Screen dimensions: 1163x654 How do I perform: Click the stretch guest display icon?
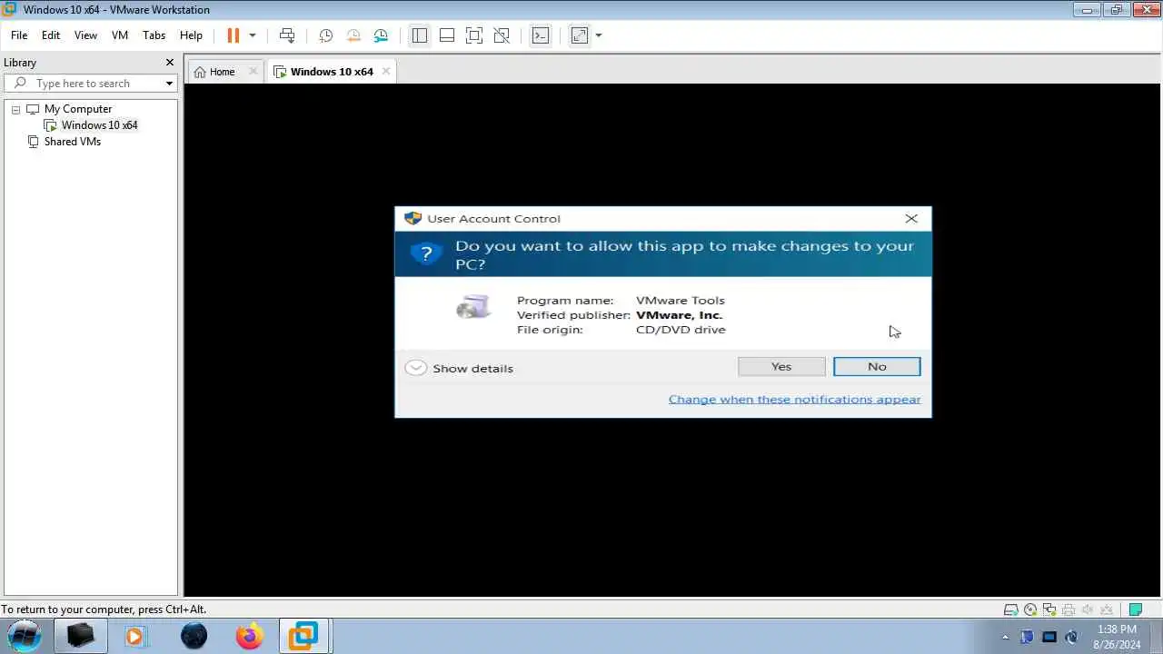click(x=580, y=35)
